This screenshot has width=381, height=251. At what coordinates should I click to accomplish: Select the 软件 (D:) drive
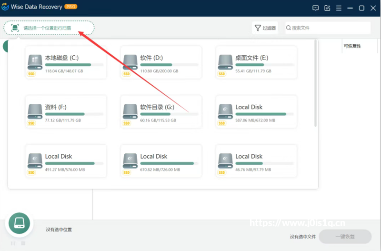(x=161, y=62)
